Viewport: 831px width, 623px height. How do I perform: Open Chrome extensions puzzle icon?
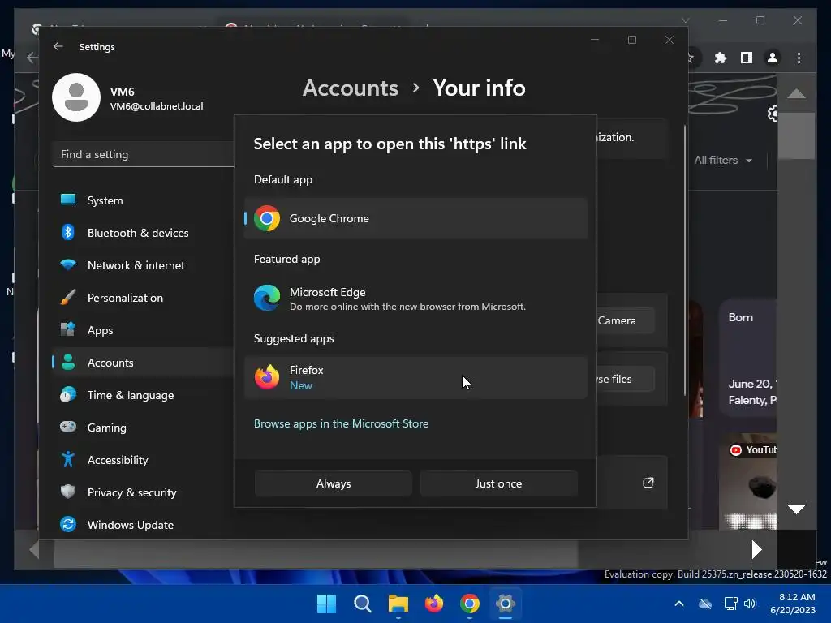[x=721, y=58]
